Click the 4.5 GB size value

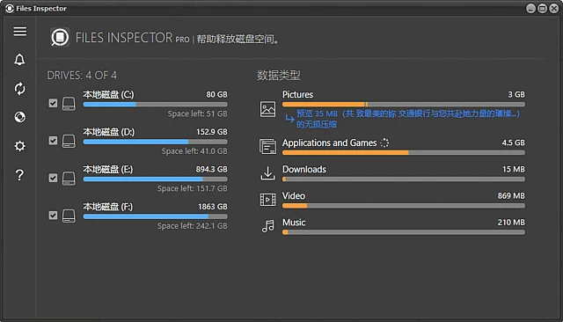pos(513,143)
